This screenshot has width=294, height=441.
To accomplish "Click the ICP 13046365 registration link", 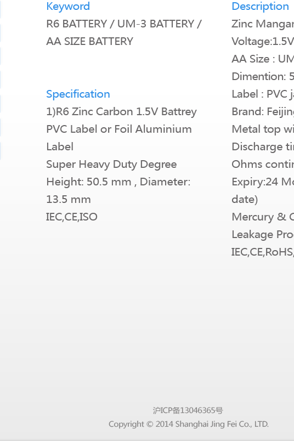I will tap(188, 411).
